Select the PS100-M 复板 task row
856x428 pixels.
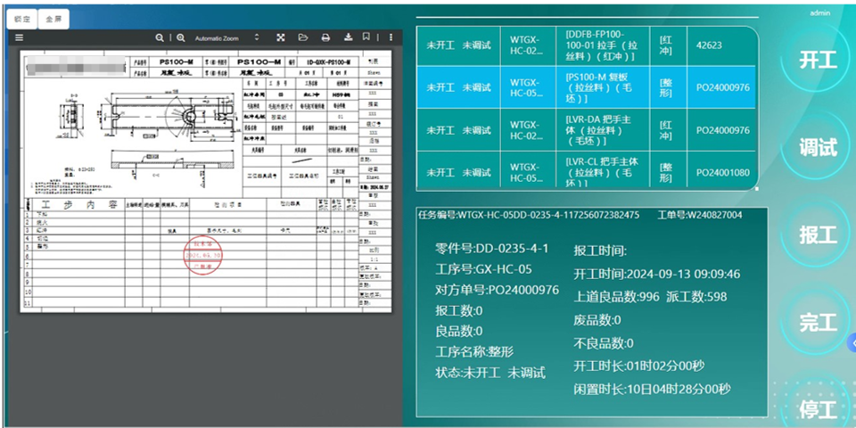(587, 87)
